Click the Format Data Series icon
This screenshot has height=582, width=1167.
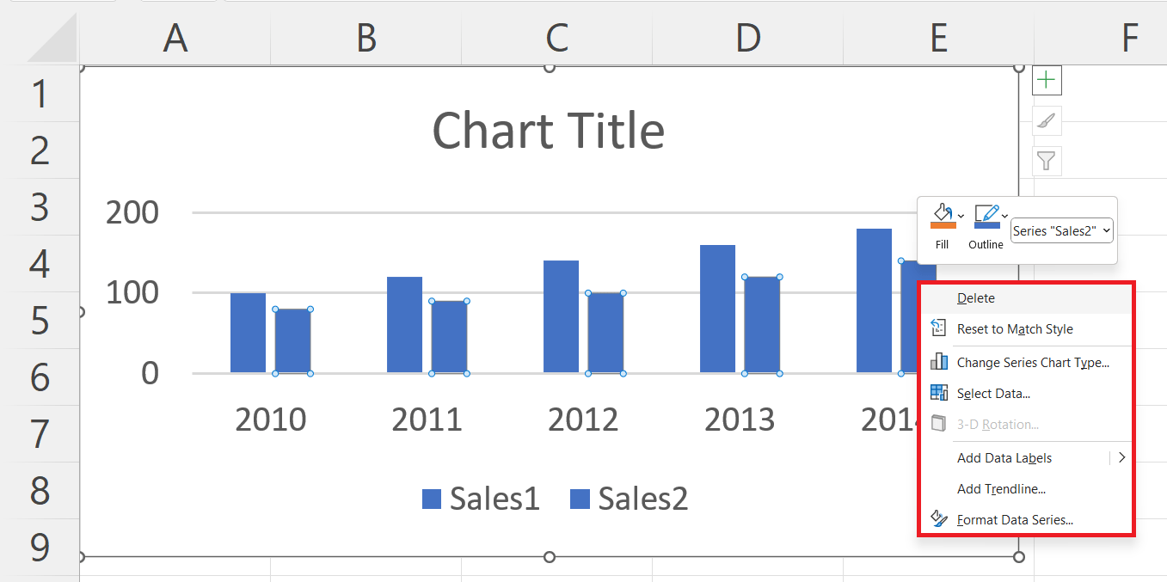click(939, 519)
